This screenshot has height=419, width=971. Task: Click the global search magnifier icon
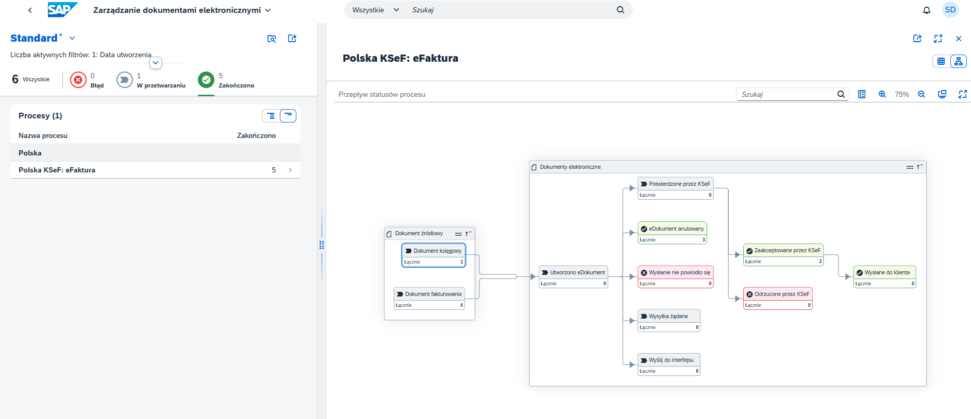[620, 10]
